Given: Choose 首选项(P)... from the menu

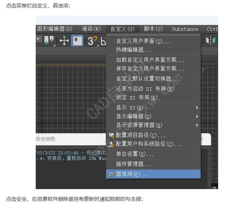Looking at the screenshot, I should coord(132,174).
